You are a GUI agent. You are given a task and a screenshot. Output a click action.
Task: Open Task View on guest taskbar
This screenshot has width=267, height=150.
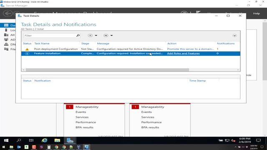coord(31,140)
